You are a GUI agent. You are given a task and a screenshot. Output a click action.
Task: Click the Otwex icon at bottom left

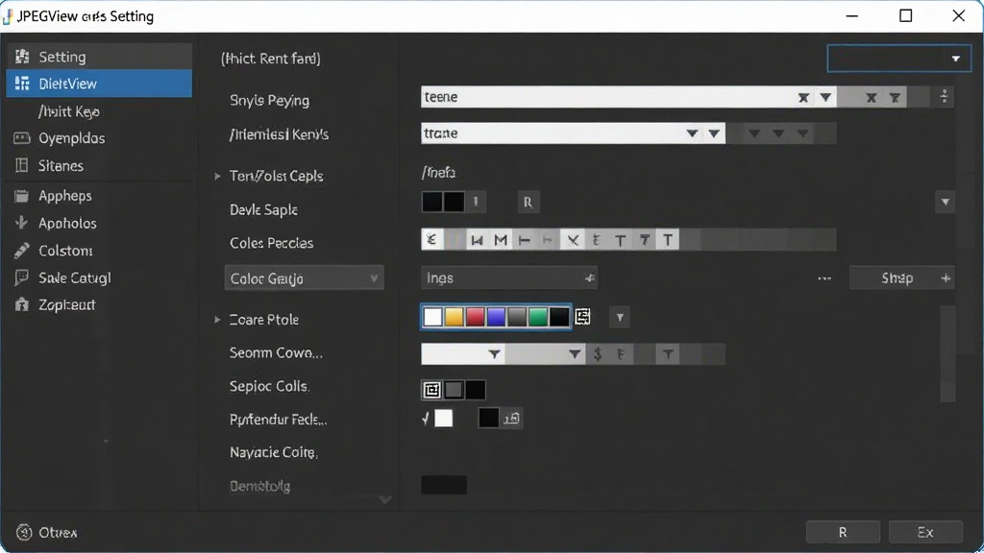pyautogui.click(x=24, y=532)
